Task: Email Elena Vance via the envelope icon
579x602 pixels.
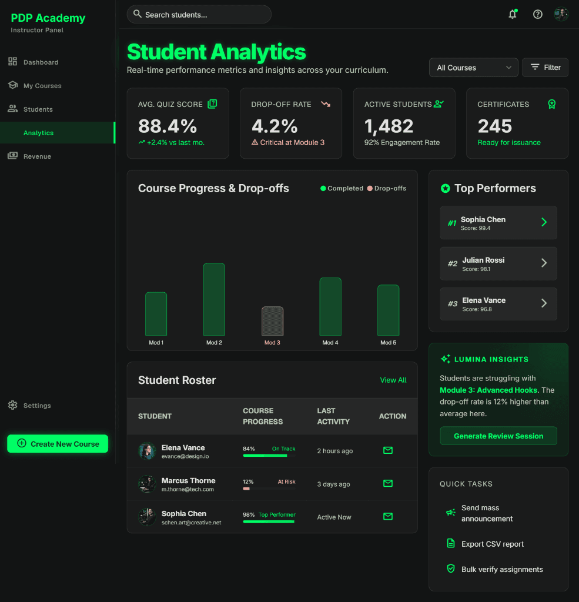Action: 388,450
